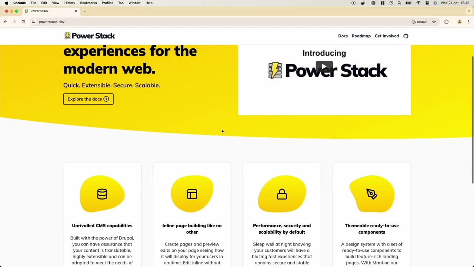
Task: Bookmark this page with the star icon
Action: [x=434, y=22]
